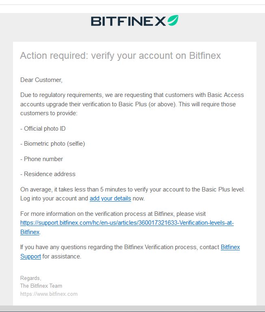
Task: Click the 'Action required' email heading
Action: [x=121, y=56]
